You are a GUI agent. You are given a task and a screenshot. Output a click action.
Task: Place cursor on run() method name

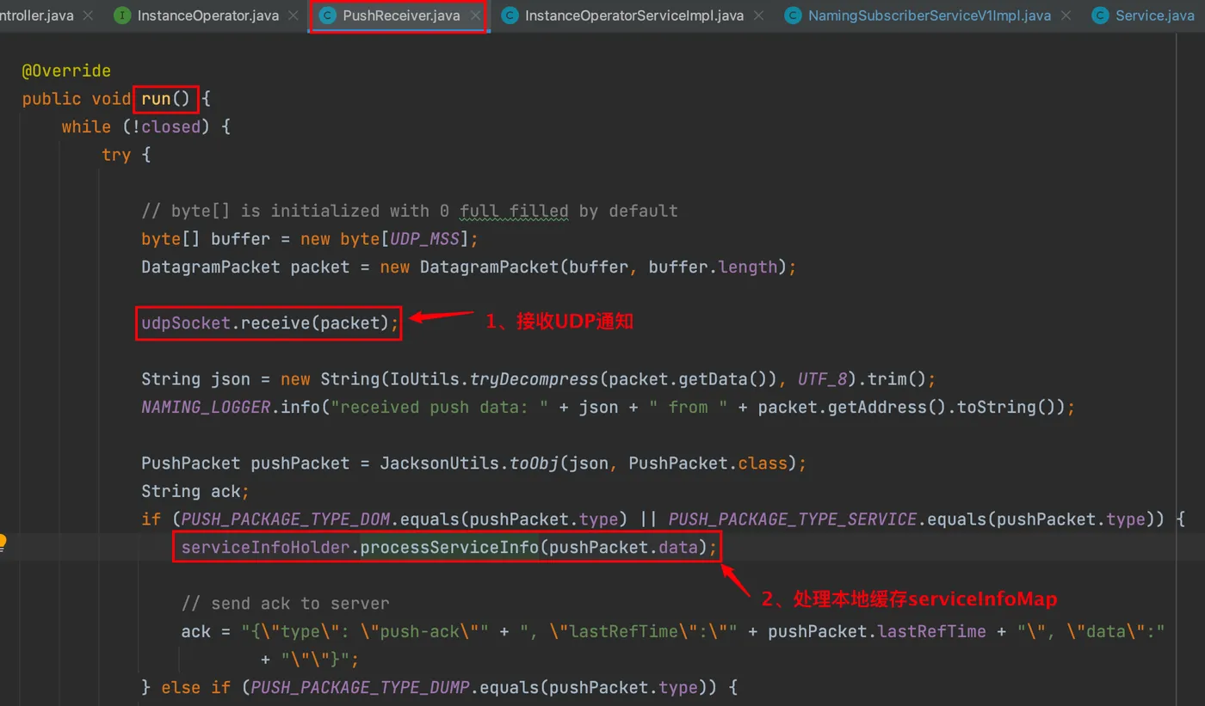(x=166, y=99)
